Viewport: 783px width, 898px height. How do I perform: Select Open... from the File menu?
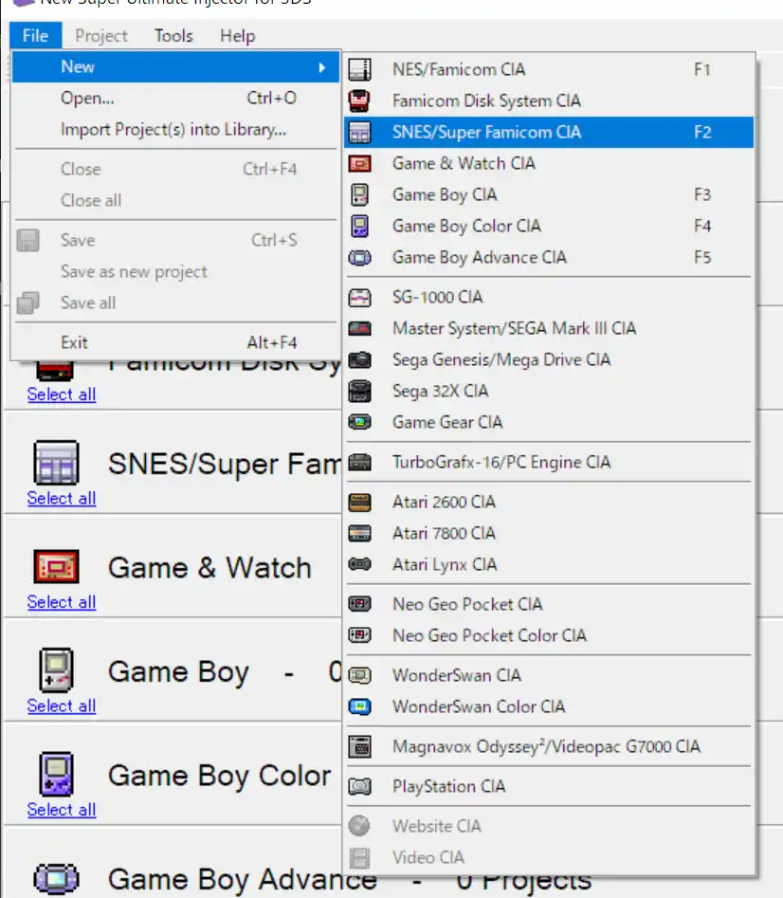click(x=87, y=98)
